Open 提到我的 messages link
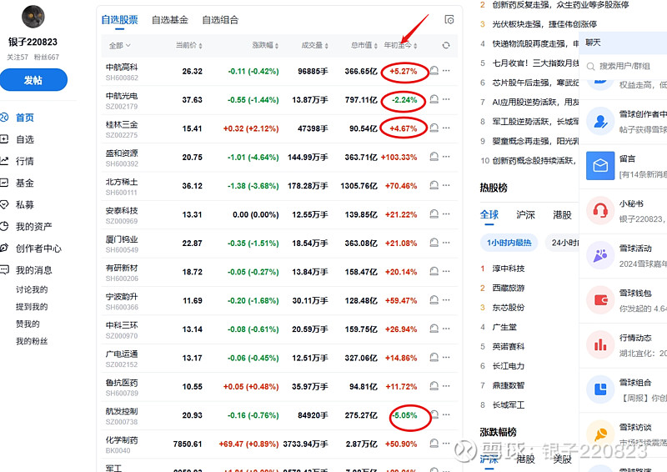 coord(32,306)
